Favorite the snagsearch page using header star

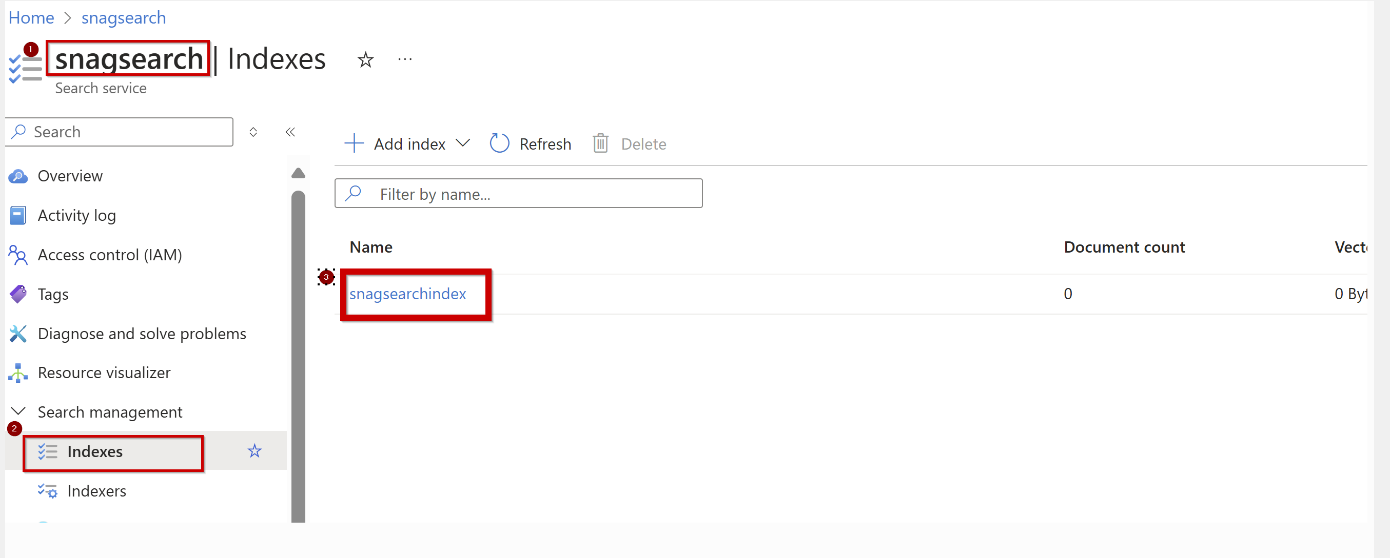[x=365, y=60]
